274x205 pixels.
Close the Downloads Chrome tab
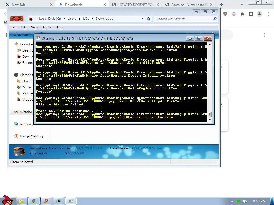pos(105,5)
